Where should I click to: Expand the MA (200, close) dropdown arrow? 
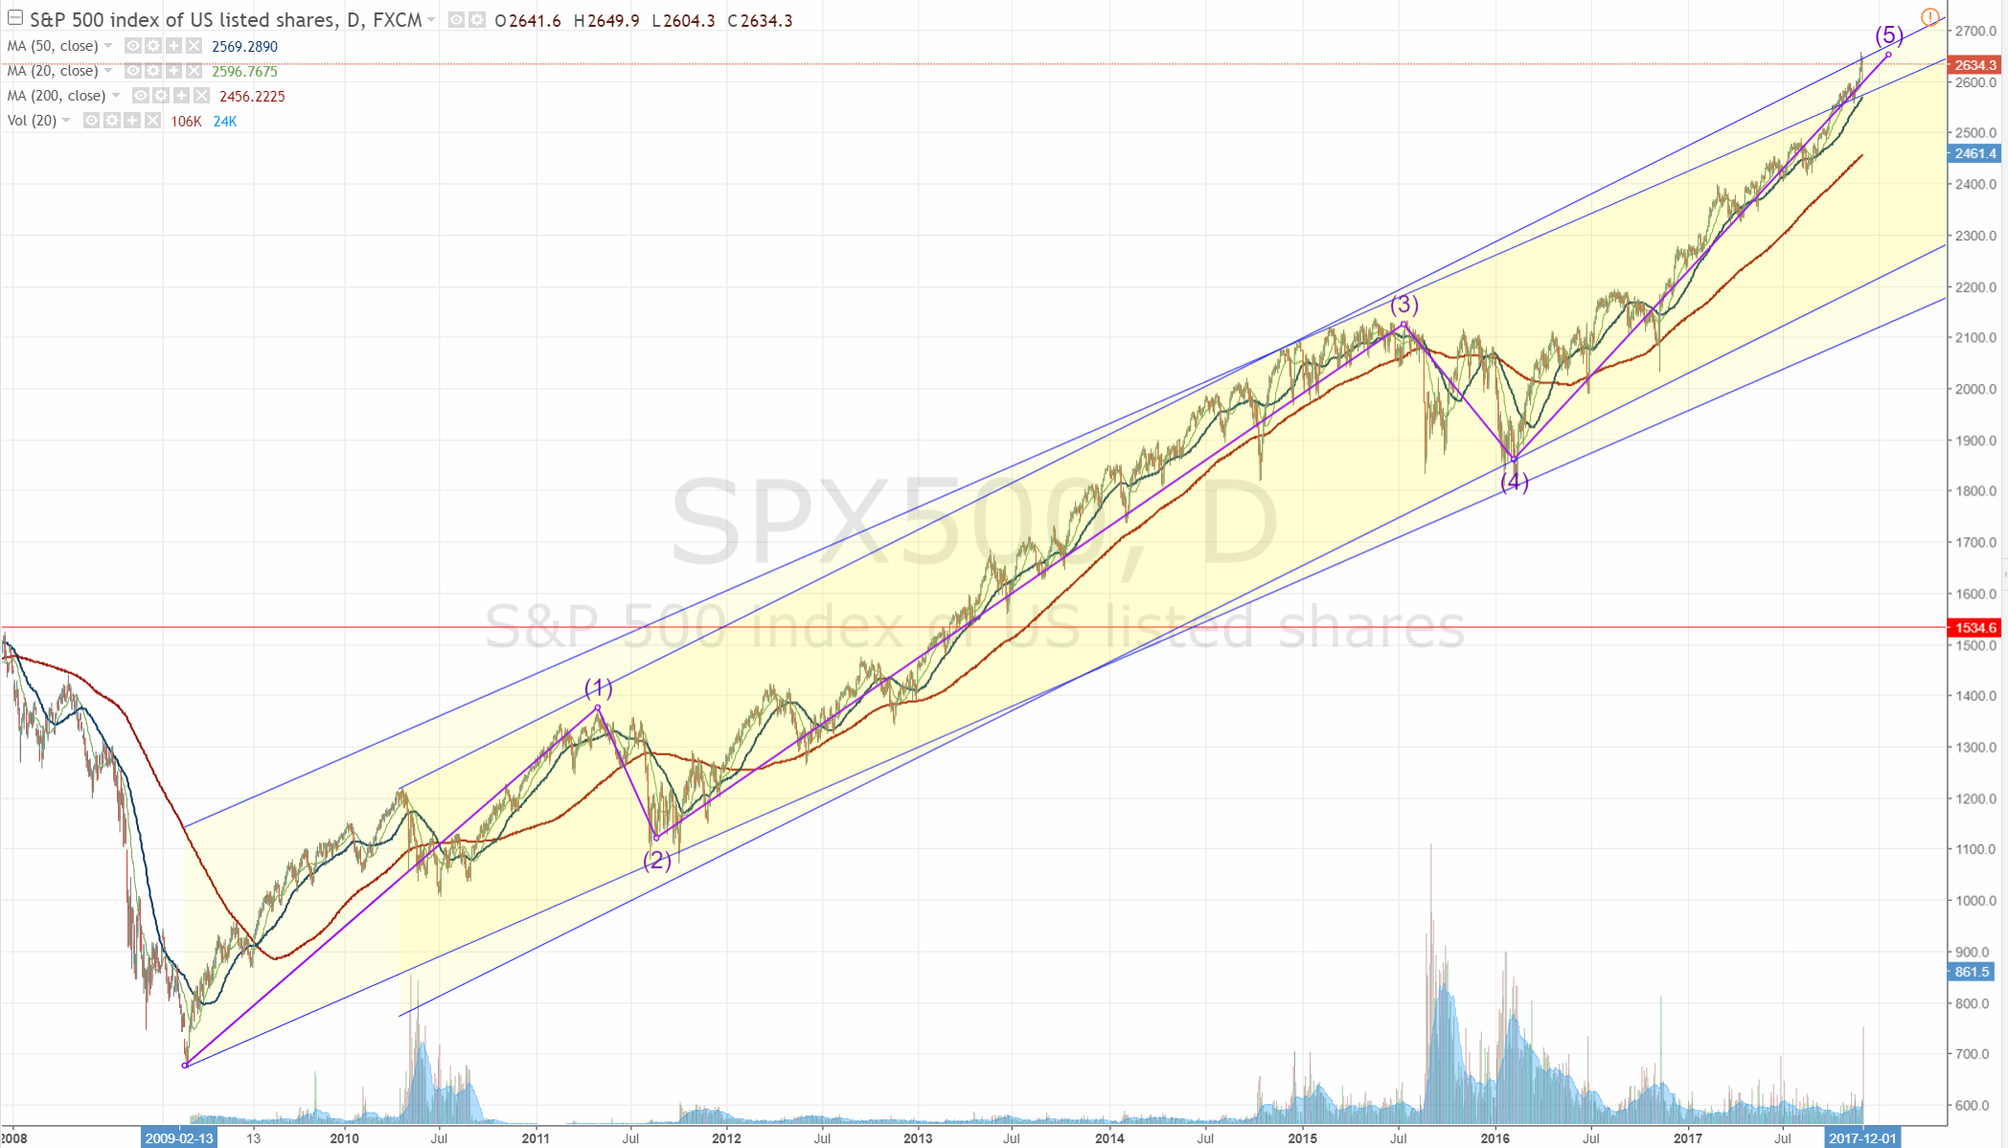click(x=116, y=96)
